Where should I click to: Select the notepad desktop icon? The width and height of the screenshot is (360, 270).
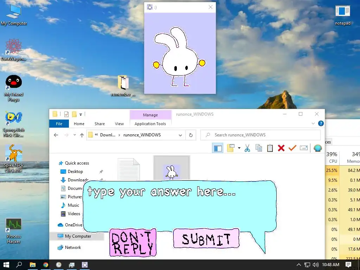click(x=342, y=15)
